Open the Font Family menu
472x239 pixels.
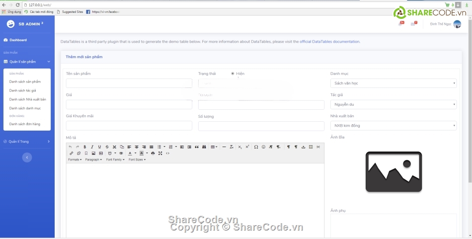pyautogui.click(x=115, y=159)
